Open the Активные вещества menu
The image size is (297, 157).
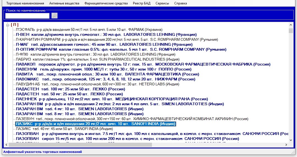click(64, 3)
